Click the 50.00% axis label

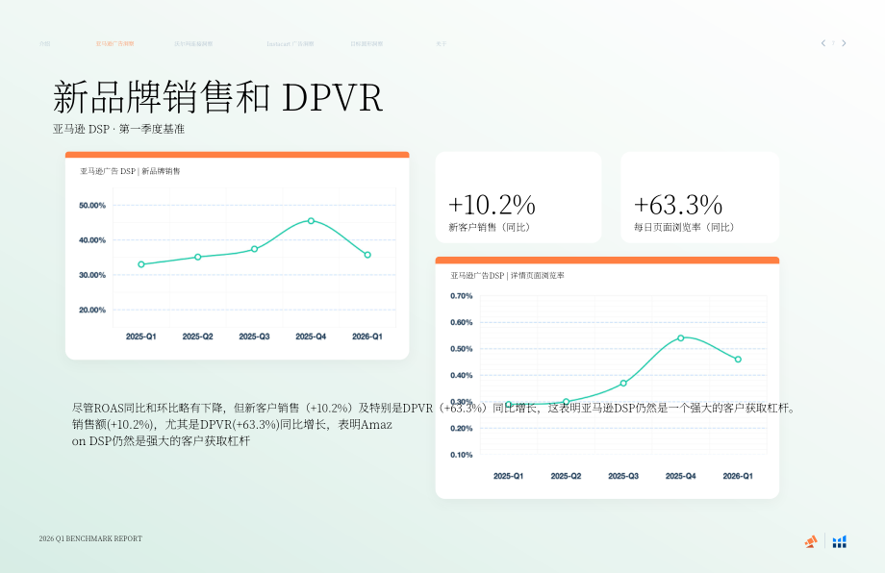pos(92,206)
